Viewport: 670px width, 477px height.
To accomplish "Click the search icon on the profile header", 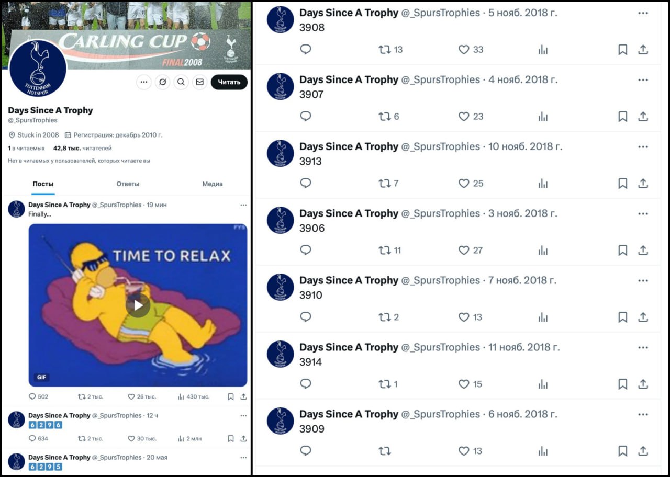I will pos(181,82).
